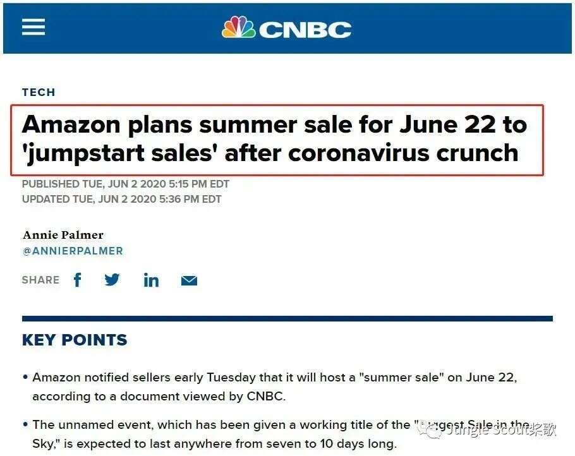Open author Annie Palmer's profile
575x456 pixels.
[63, 235]
